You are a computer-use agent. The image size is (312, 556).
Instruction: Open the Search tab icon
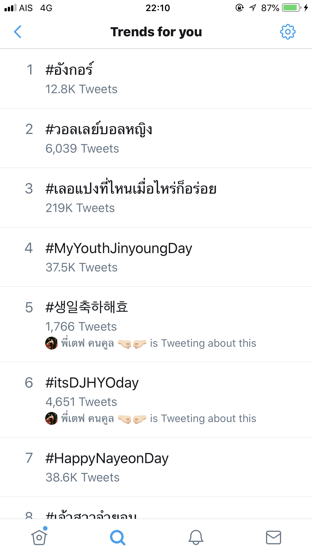tap(117, 537)
